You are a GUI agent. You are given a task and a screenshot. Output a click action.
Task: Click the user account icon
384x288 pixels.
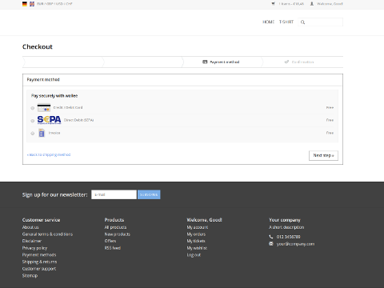(312, 4)
